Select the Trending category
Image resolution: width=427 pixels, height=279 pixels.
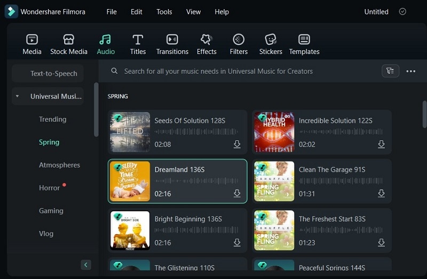(x=52, y=119)
